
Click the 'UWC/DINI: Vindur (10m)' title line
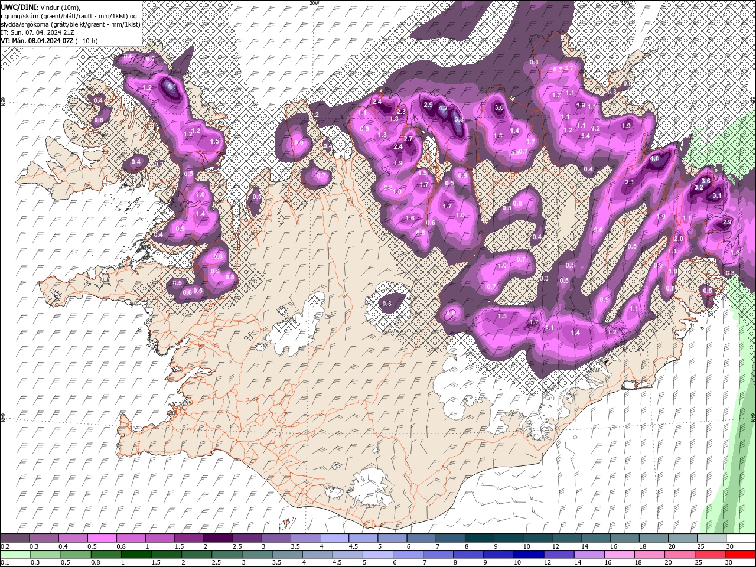[41, 6]
